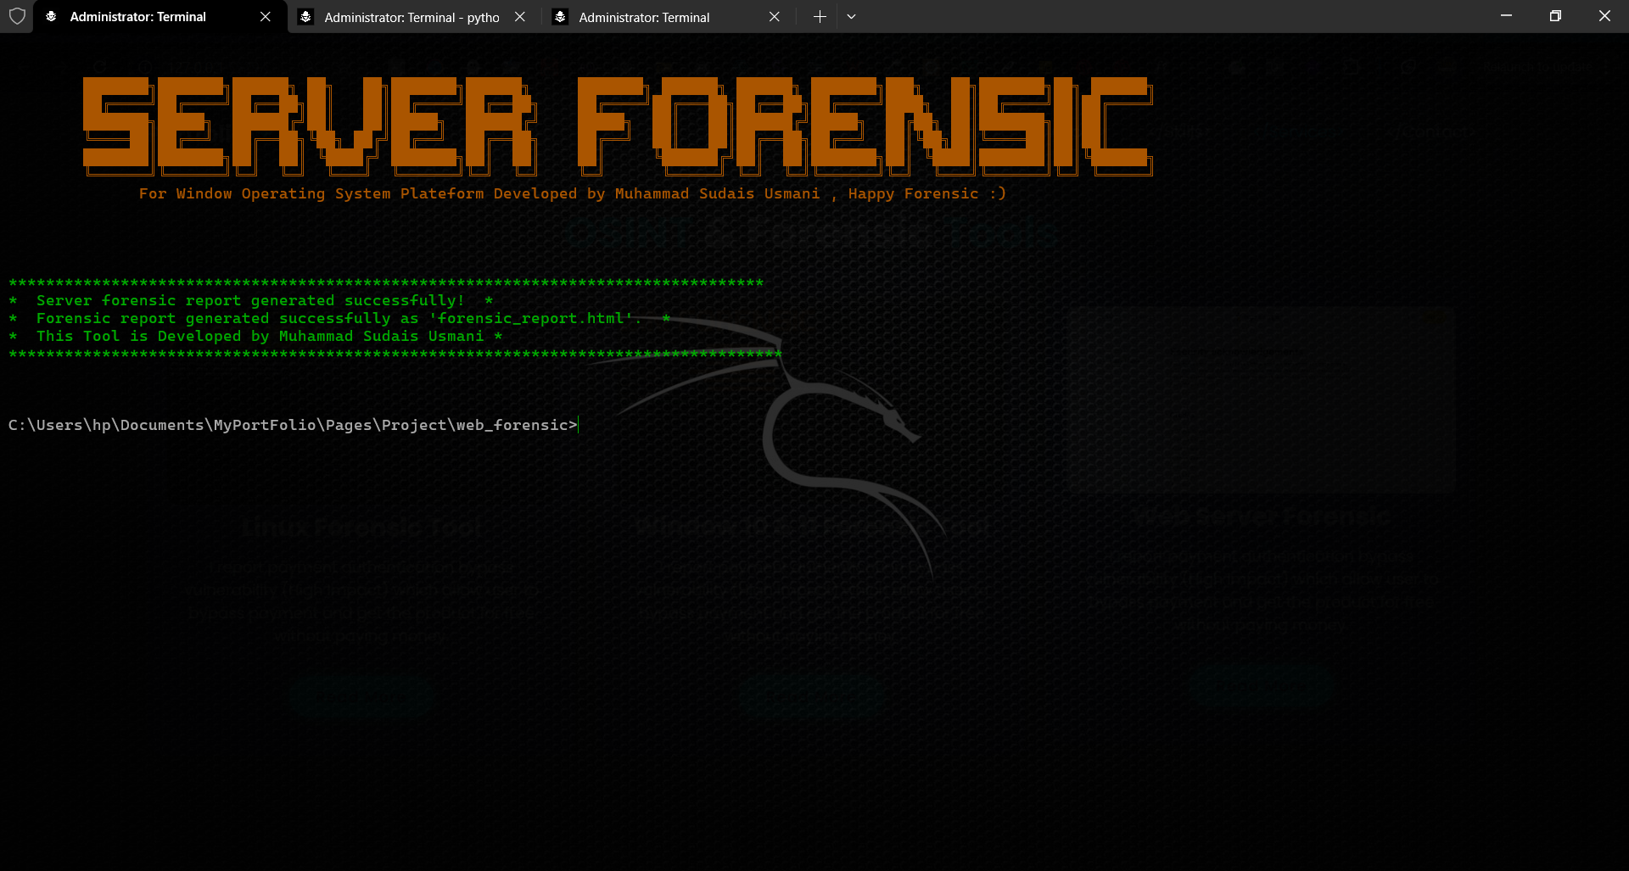Switch to the Terminal - python tab
The image size is (1629, 871).
411,17
